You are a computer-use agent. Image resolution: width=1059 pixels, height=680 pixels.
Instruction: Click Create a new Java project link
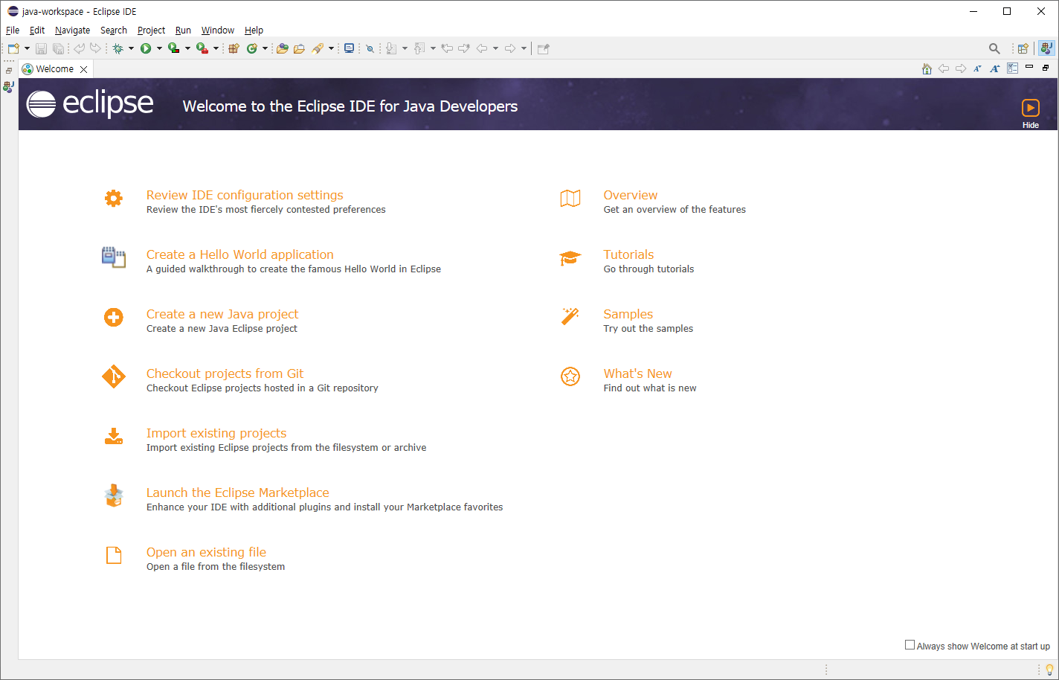coord(222,314)
